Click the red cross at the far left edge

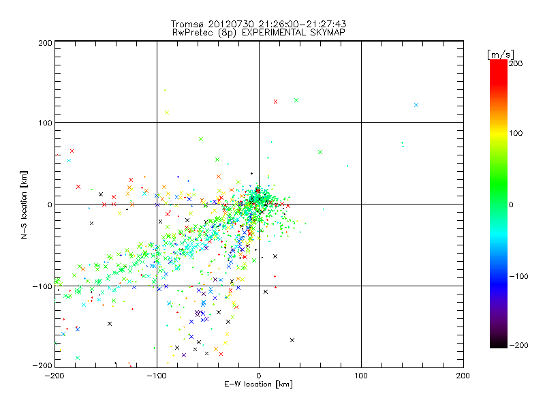[x=72, y=151]
